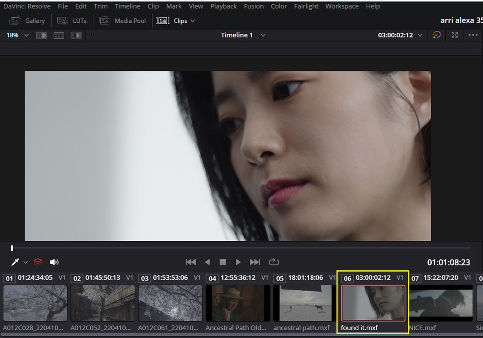Expand the picker tool options arrow

[26, 262]
